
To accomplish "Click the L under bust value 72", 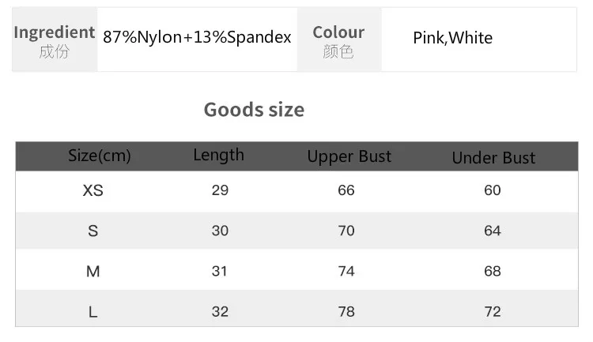I will click(493, 312).
